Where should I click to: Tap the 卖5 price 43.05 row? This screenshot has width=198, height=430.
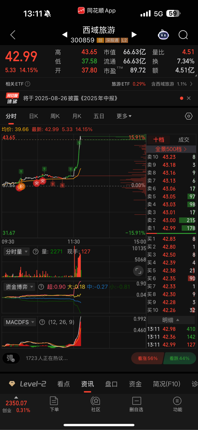click(171, 197)
